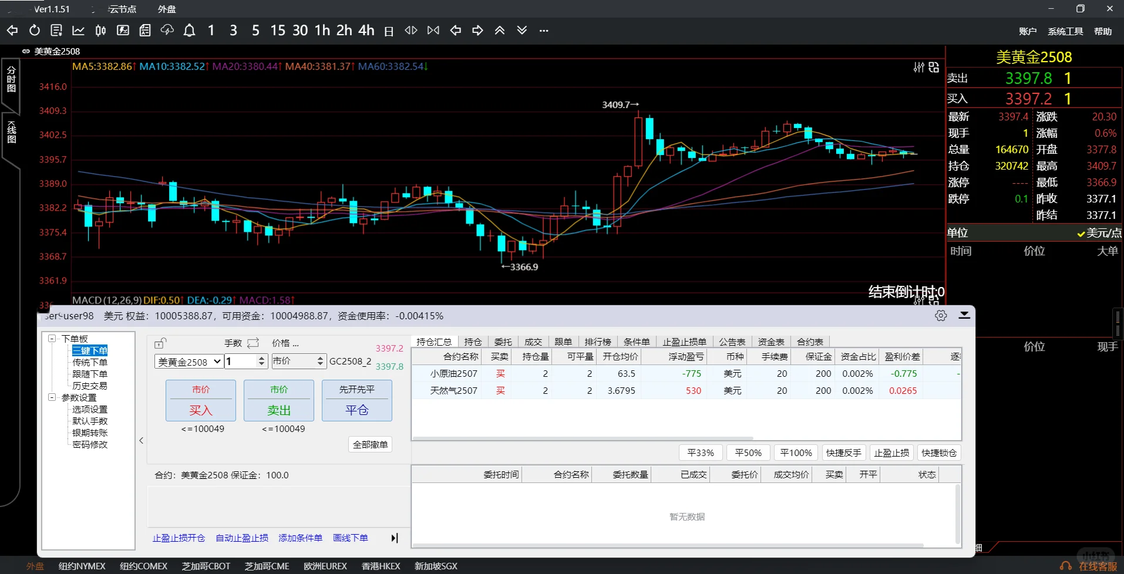Open the trading panel settings gear
Viewport: 1124px width, 574px height.
pyautogui.click(x=941, y=316)
